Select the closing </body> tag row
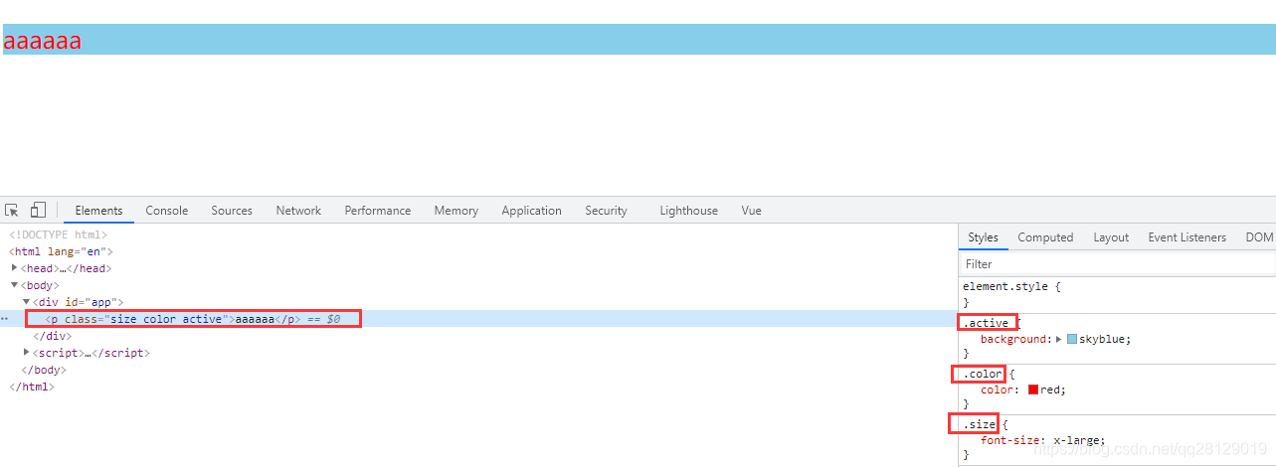 pyautogui.click(x=44, y=370)
